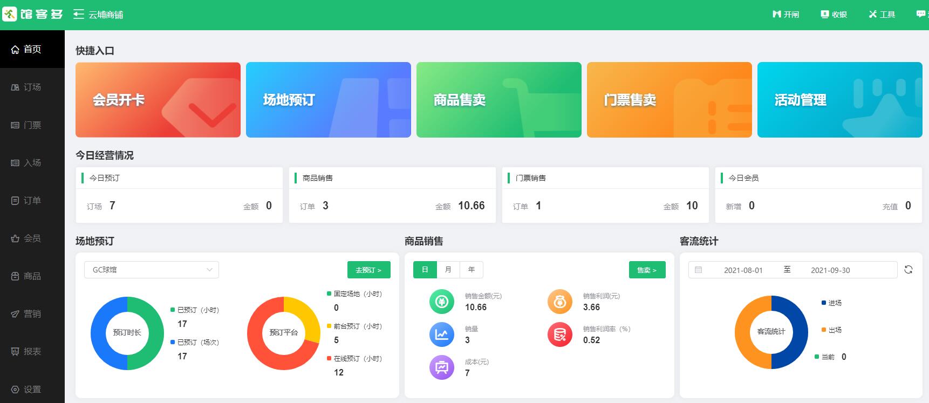Screen dimensions: 929x403
Task: Collapse sidebar with the menu fold icon
Action: click(79, 15)
